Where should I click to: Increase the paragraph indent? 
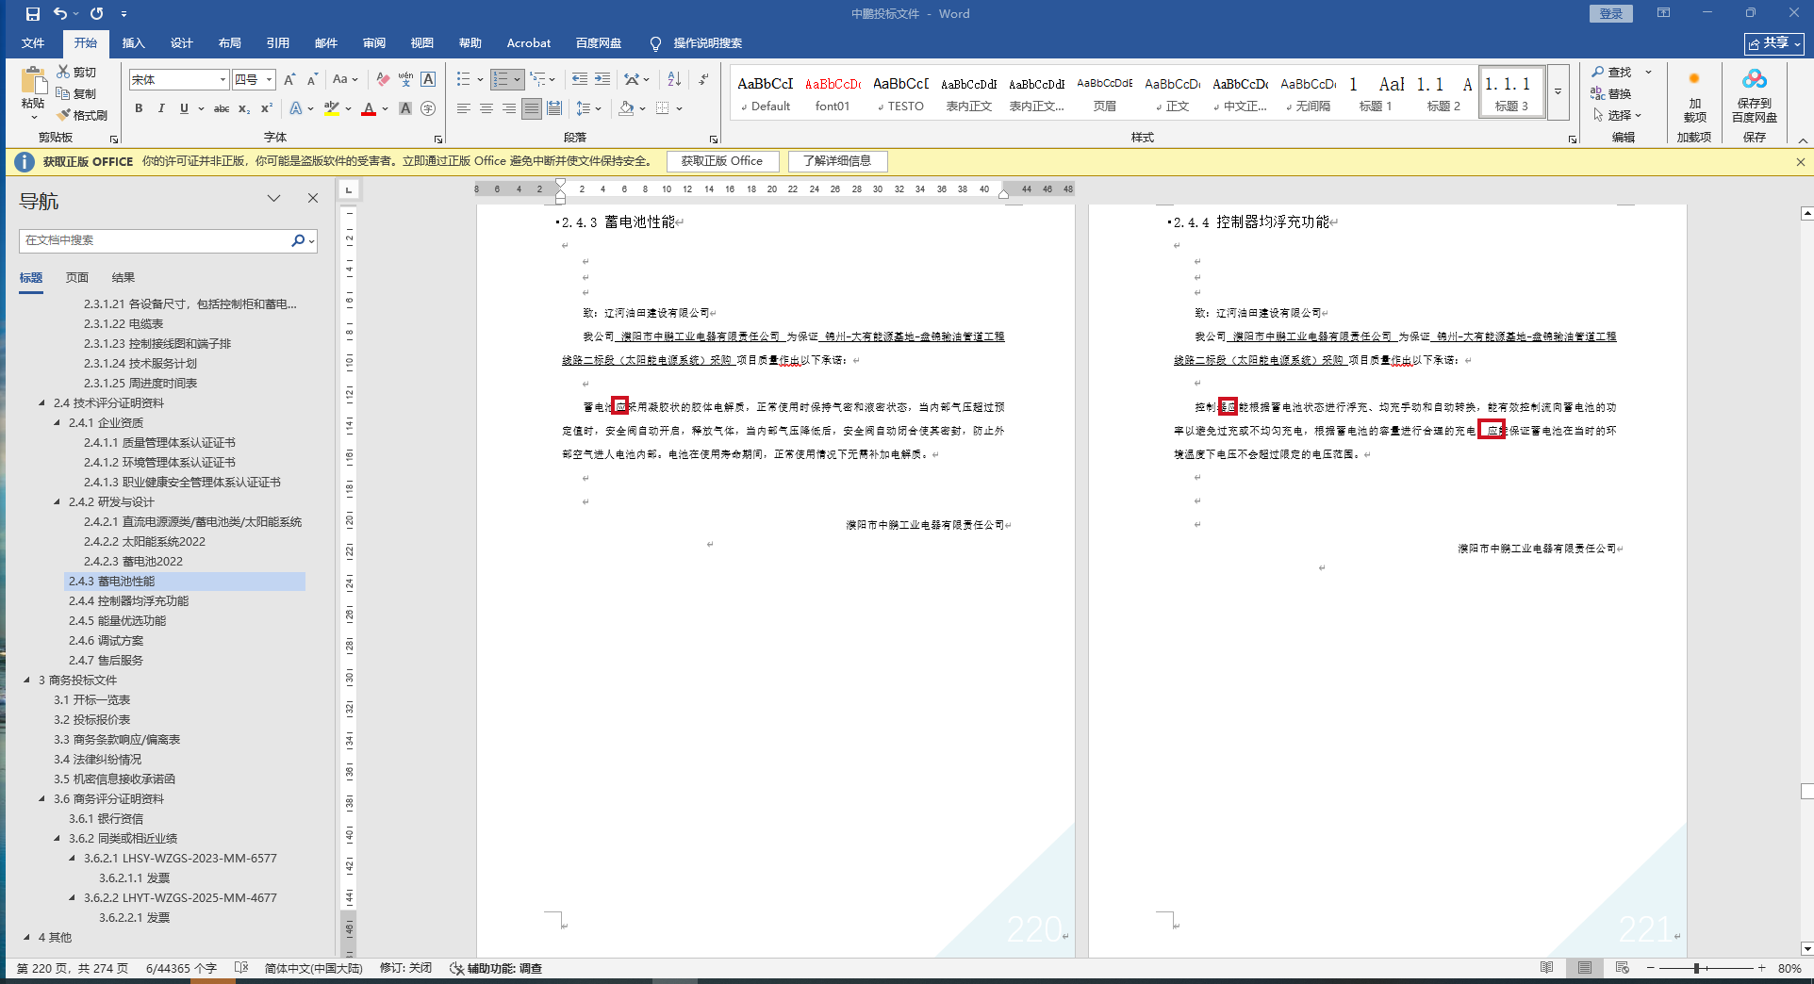602,79
